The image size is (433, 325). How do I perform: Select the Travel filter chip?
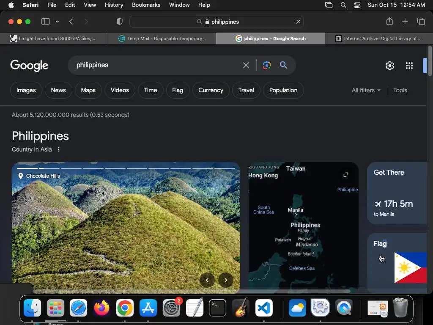[x=246, y=90]
